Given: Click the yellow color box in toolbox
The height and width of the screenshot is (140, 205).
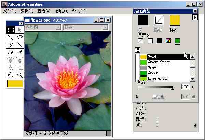Looking at the screenshot, I should tap(15, 84).
